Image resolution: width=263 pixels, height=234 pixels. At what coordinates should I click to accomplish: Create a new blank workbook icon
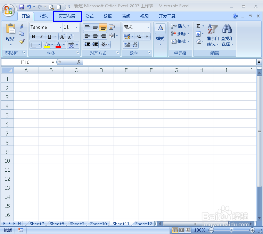[59, 7]
